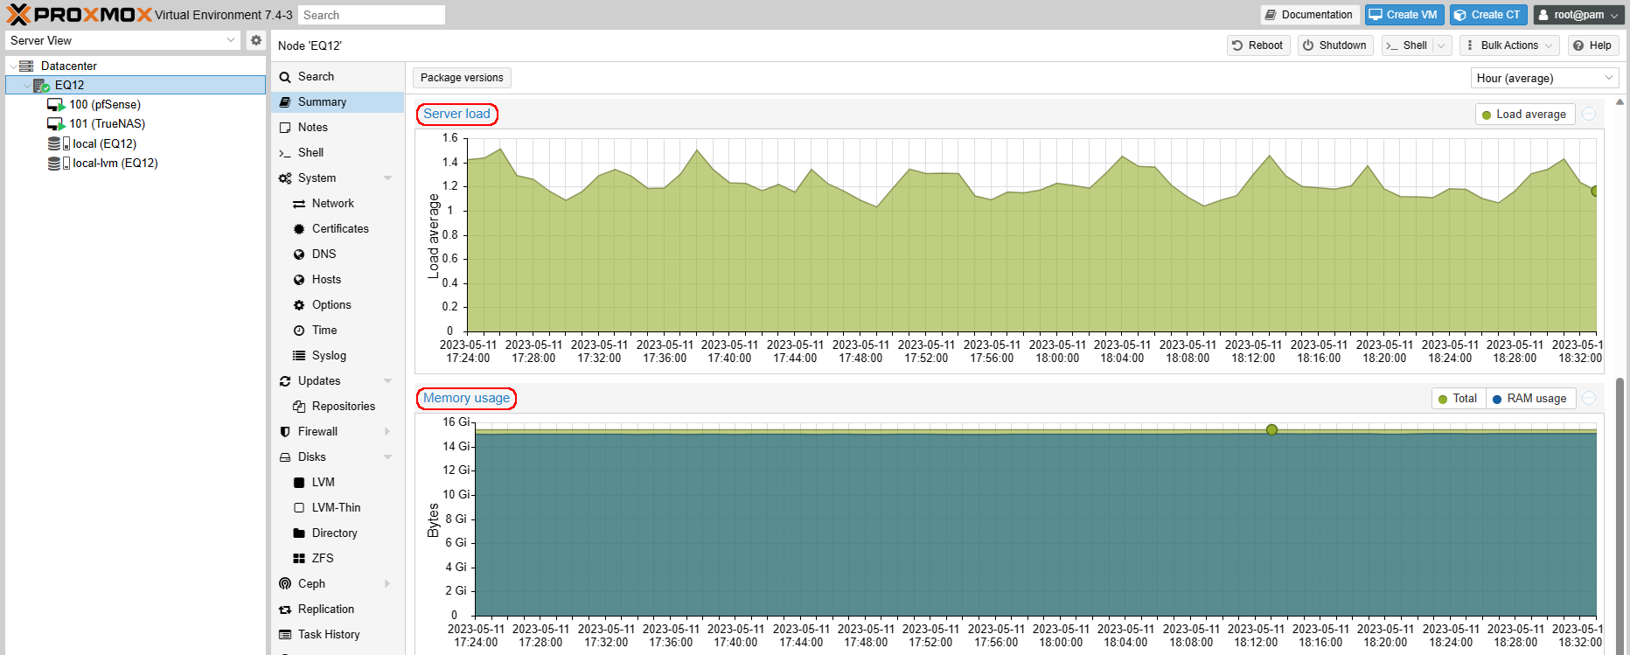This screenshot has width=1630, height=655.
Task: Click the summary panel vertical scrollbar
Action: (1620, 516)
